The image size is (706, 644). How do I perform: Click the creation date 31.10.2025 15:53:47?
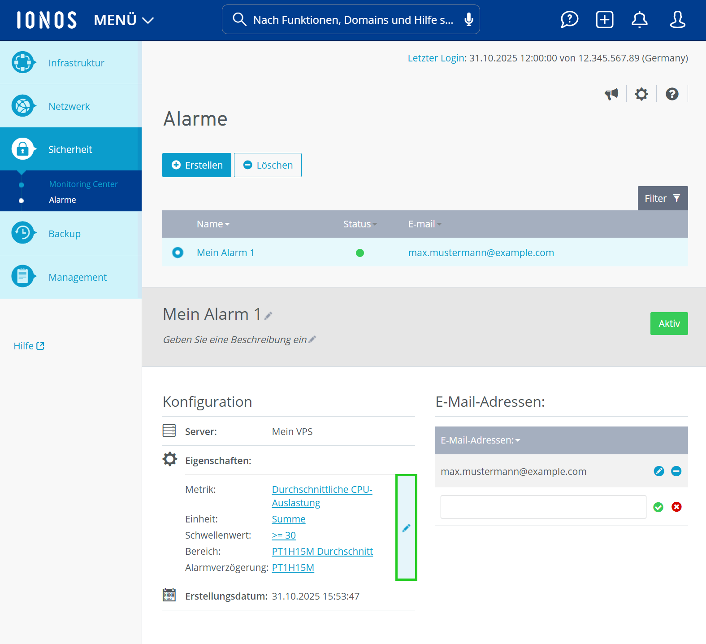(316, 596)
